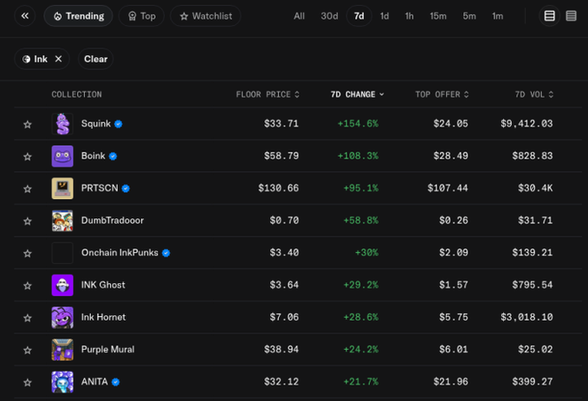Open the Boink collection avatar
This screenshot has height=401, width=588.
[x=62, y=156]
